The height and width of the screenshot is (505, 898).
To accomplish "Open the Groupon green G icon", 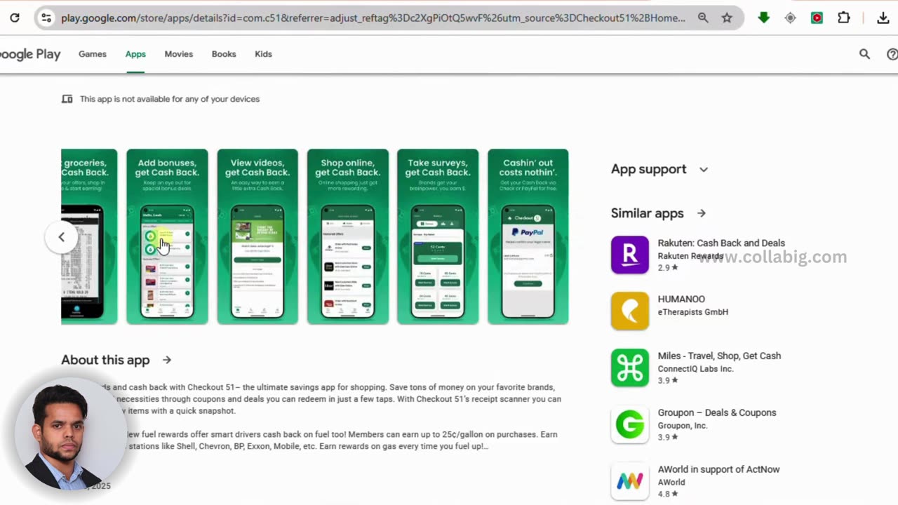I will pyautogui.click(x=630, y=424).
